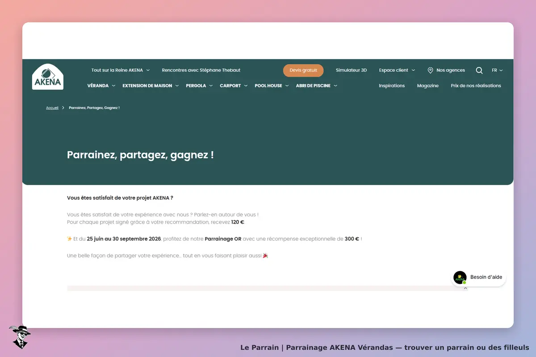Viewport: 536px width, 357px height.
Task: Open the FR language selector
Action: point(497,71)
